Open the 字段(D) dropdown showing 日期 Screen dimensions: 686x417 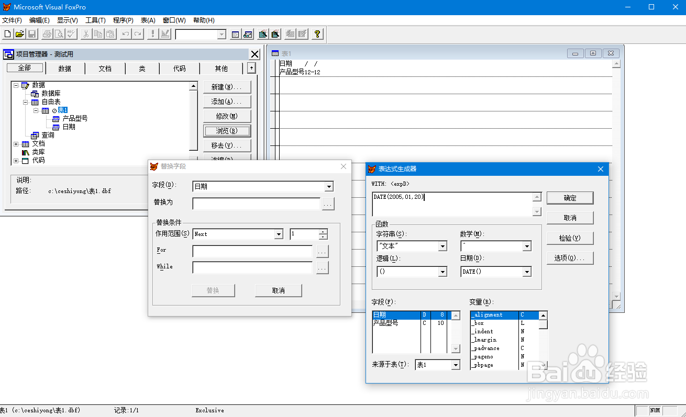click(x=329, y=186)
